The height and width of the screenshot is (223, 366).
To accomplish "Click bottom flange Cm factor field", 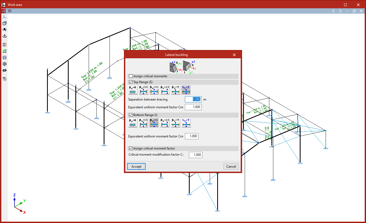I will click(x=192, y=136).
